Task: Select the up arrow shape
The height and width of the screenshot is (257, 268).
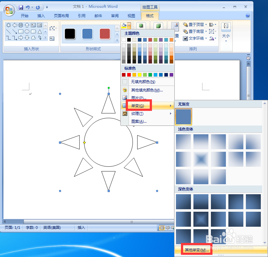Action: pos(27,25)
